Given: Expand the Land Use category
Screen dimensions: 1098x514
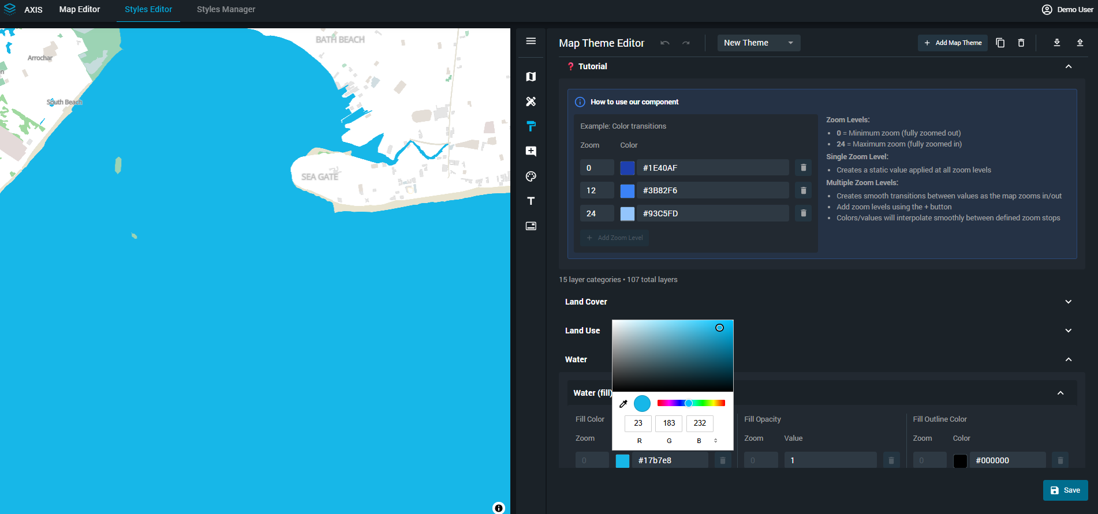Looking at the screenshot, I should point(1068,331).
